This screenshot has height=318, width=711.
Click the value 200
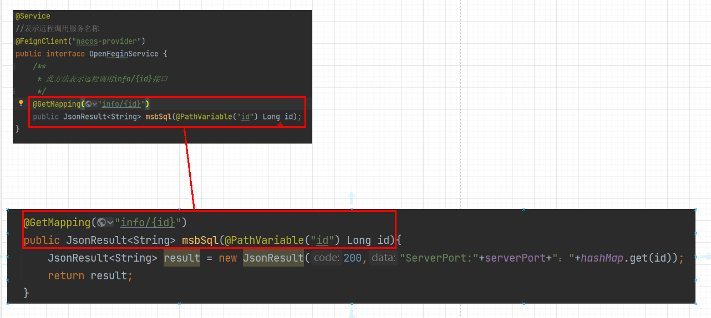(x=353, y=258)
